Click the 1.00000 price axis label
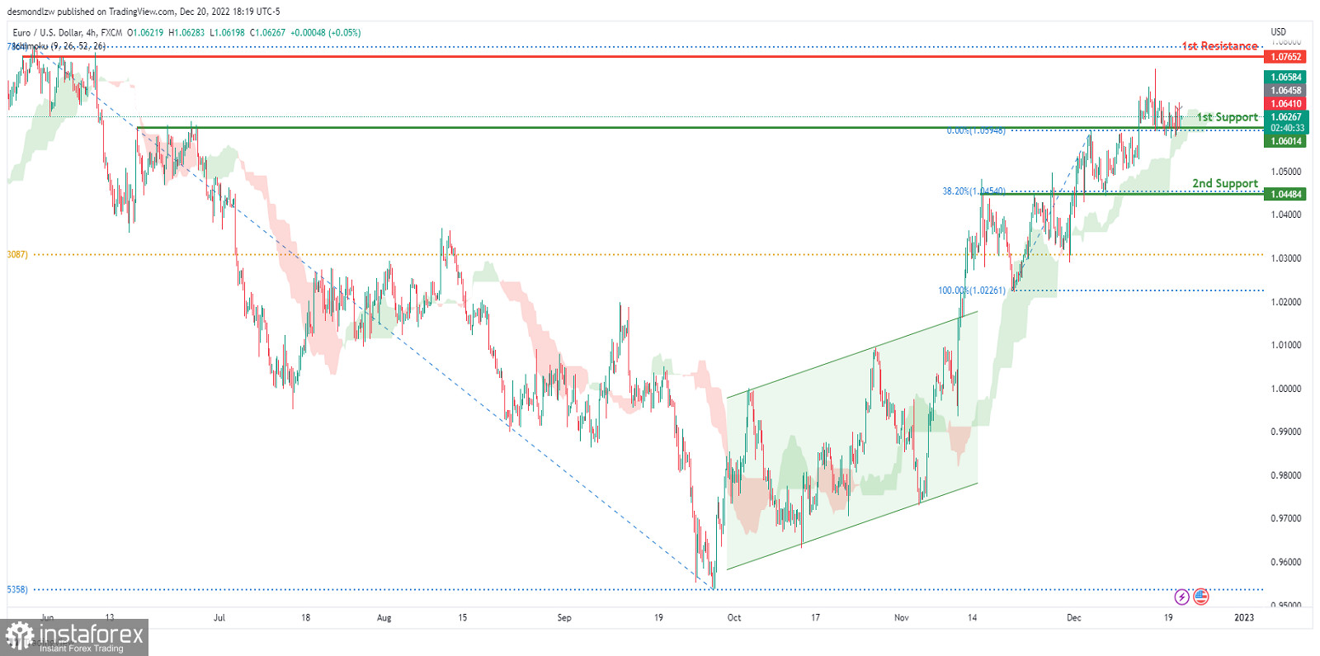Screen dimensions: 1320x656 pos(1285,389)
